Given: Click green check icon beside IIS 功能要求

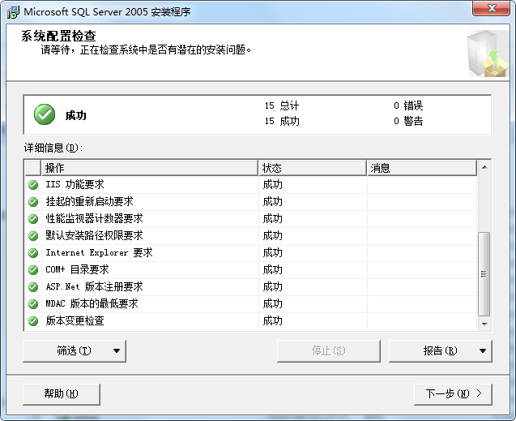Looking at the screenshot, I should coord(33,185).
